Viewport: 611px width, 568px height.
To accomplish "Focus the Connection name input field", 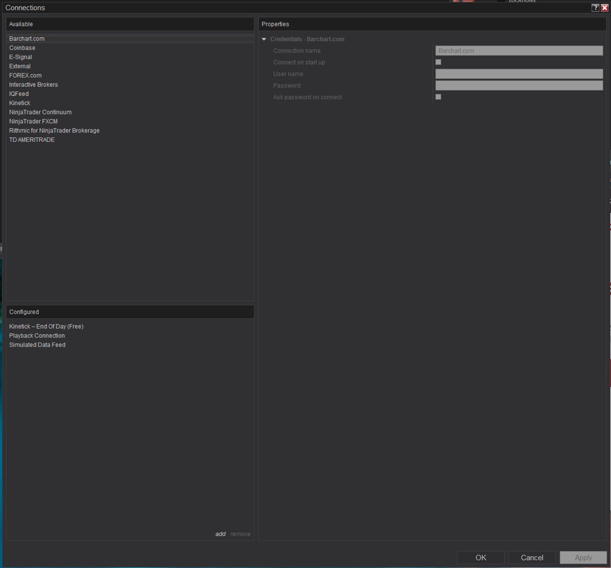I will [x=519, y=50].
